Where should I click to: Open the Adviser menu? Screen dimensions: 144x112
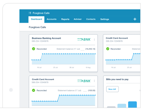pyautogui.click(x=78, y=19)
